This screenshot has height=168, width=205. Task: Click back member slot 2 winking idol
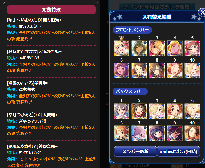point(139,111)
